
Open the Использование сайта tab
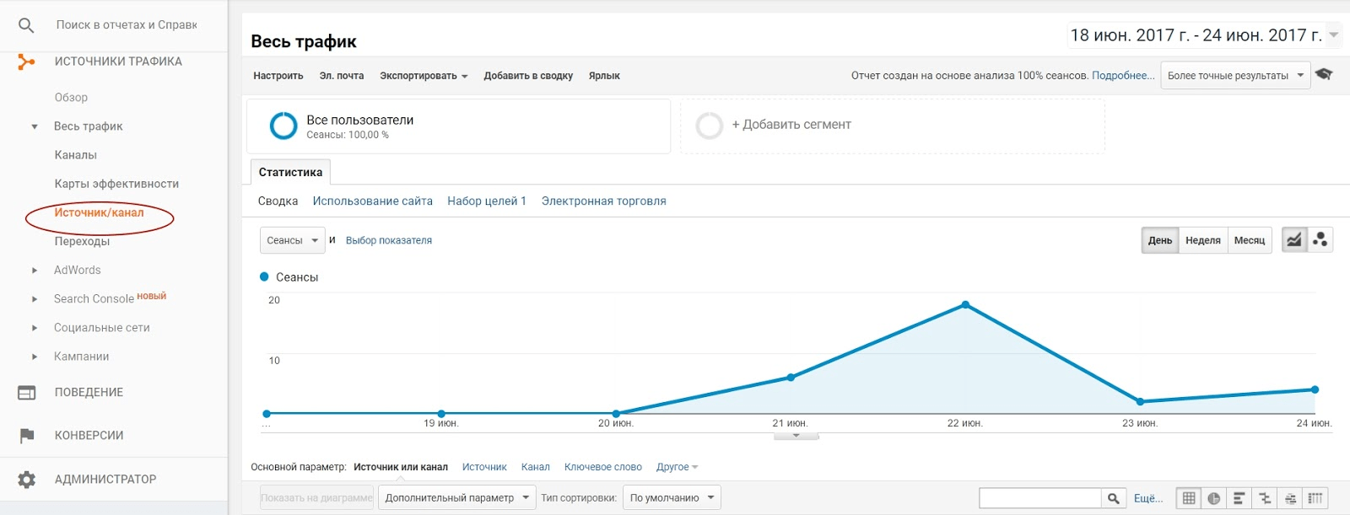tap(372, 201)
